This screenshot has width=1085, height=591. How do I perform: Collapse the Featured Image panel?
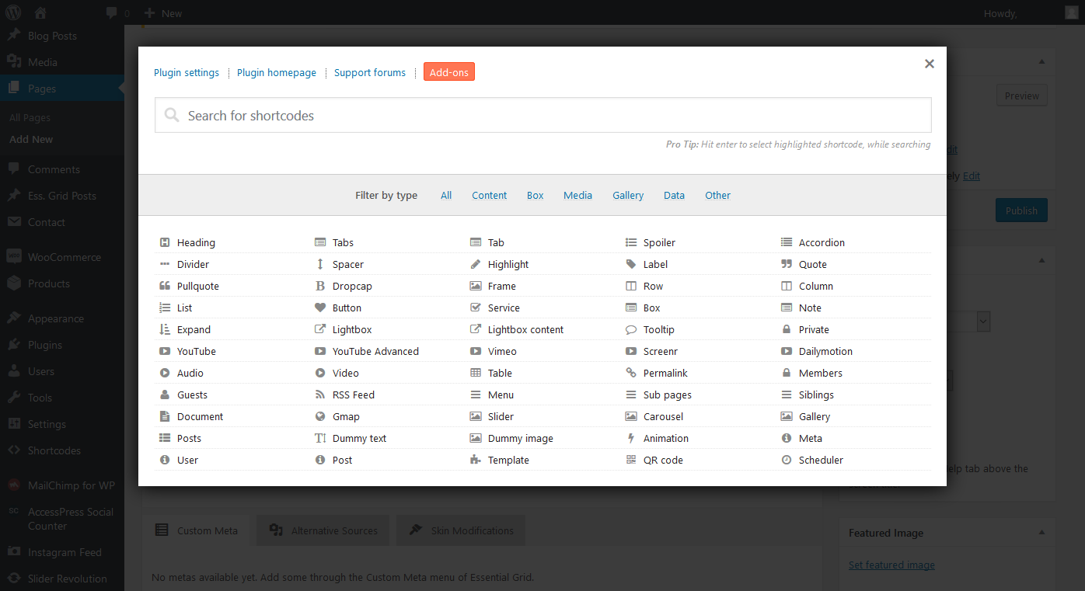coord(1041,533)
